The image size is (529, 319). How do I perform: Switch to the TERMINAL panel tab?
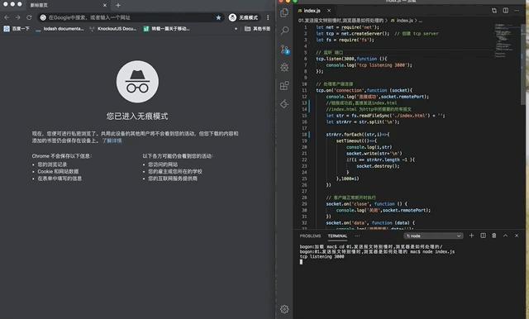coord(337,236)
